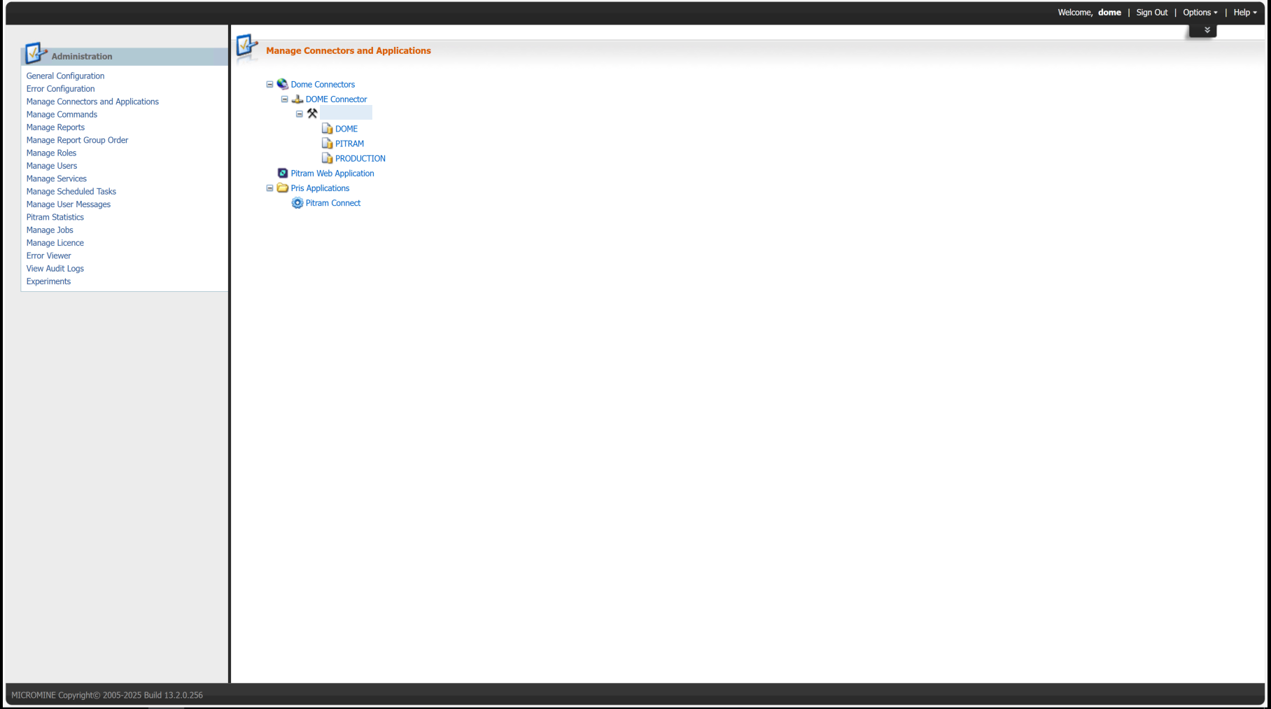The image size is (1271, 709).
Task: Click the Pitram Web Application icon
Action: pos(283,174)
